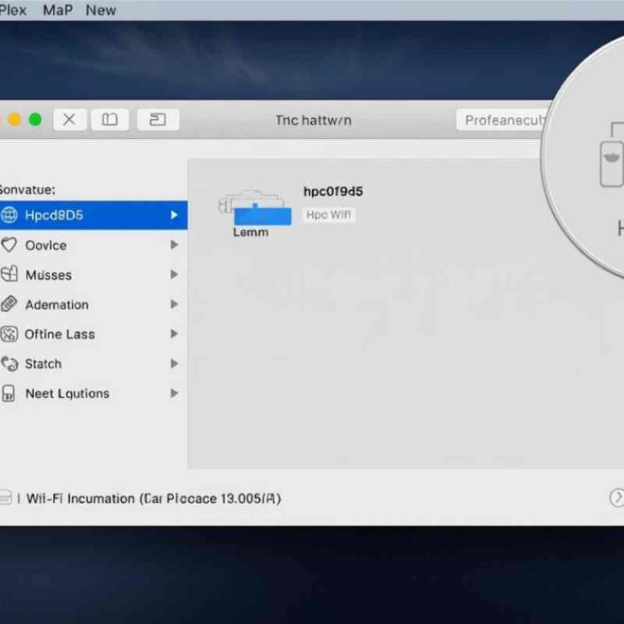
Task: Expand the HpcdSD5 row arrow
Action: coord(174,215)
